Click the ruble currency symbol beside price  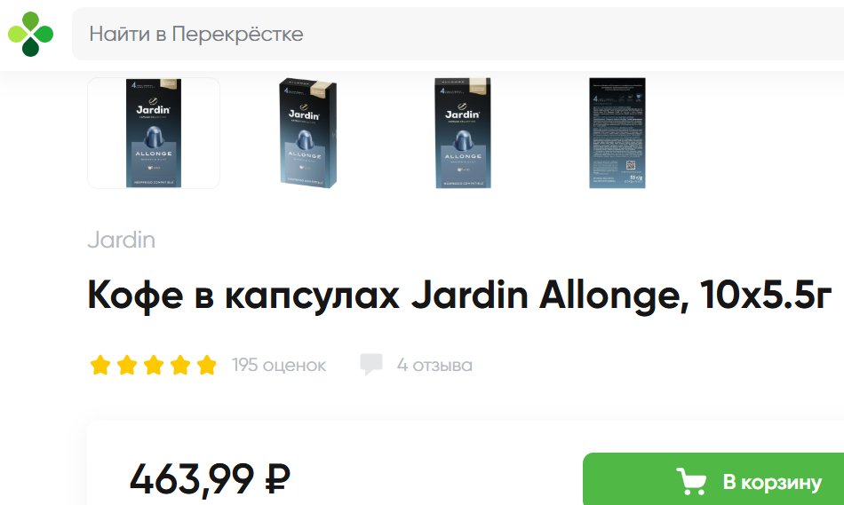click(x=278, y=478)
